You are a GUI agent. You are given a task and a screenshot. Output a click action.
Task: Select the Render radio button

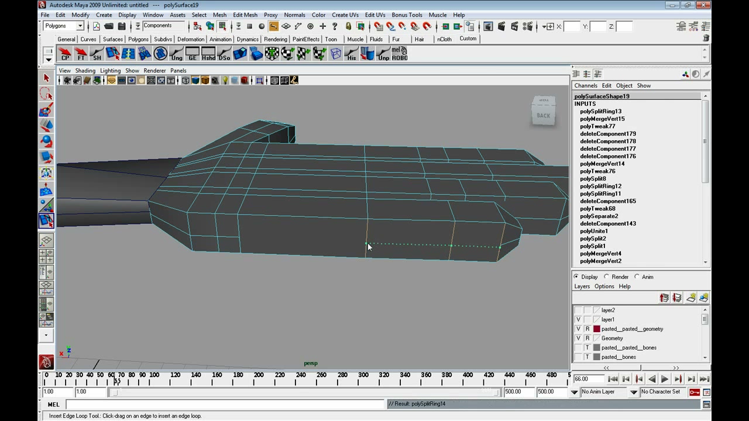(x=607, y=277)
